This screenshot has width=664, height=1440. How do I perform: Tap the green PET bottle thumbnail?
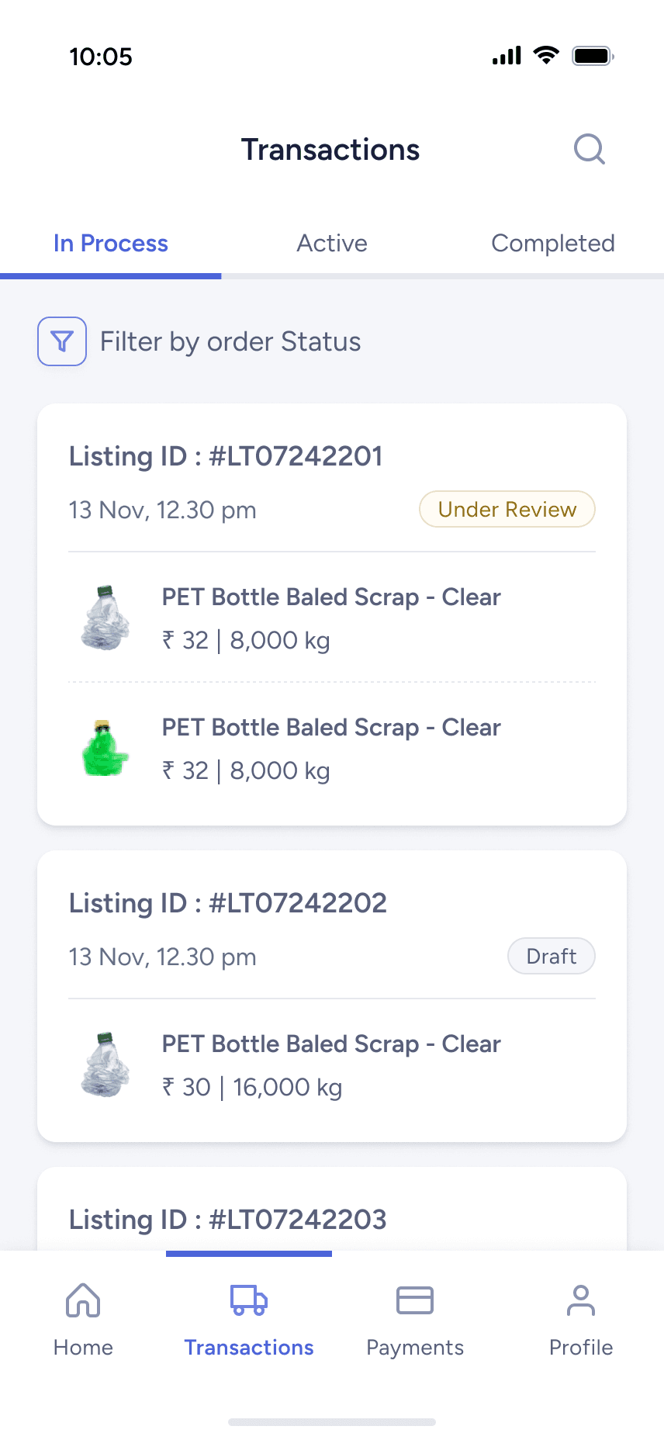pyautogui.click(x=105, y=749)
